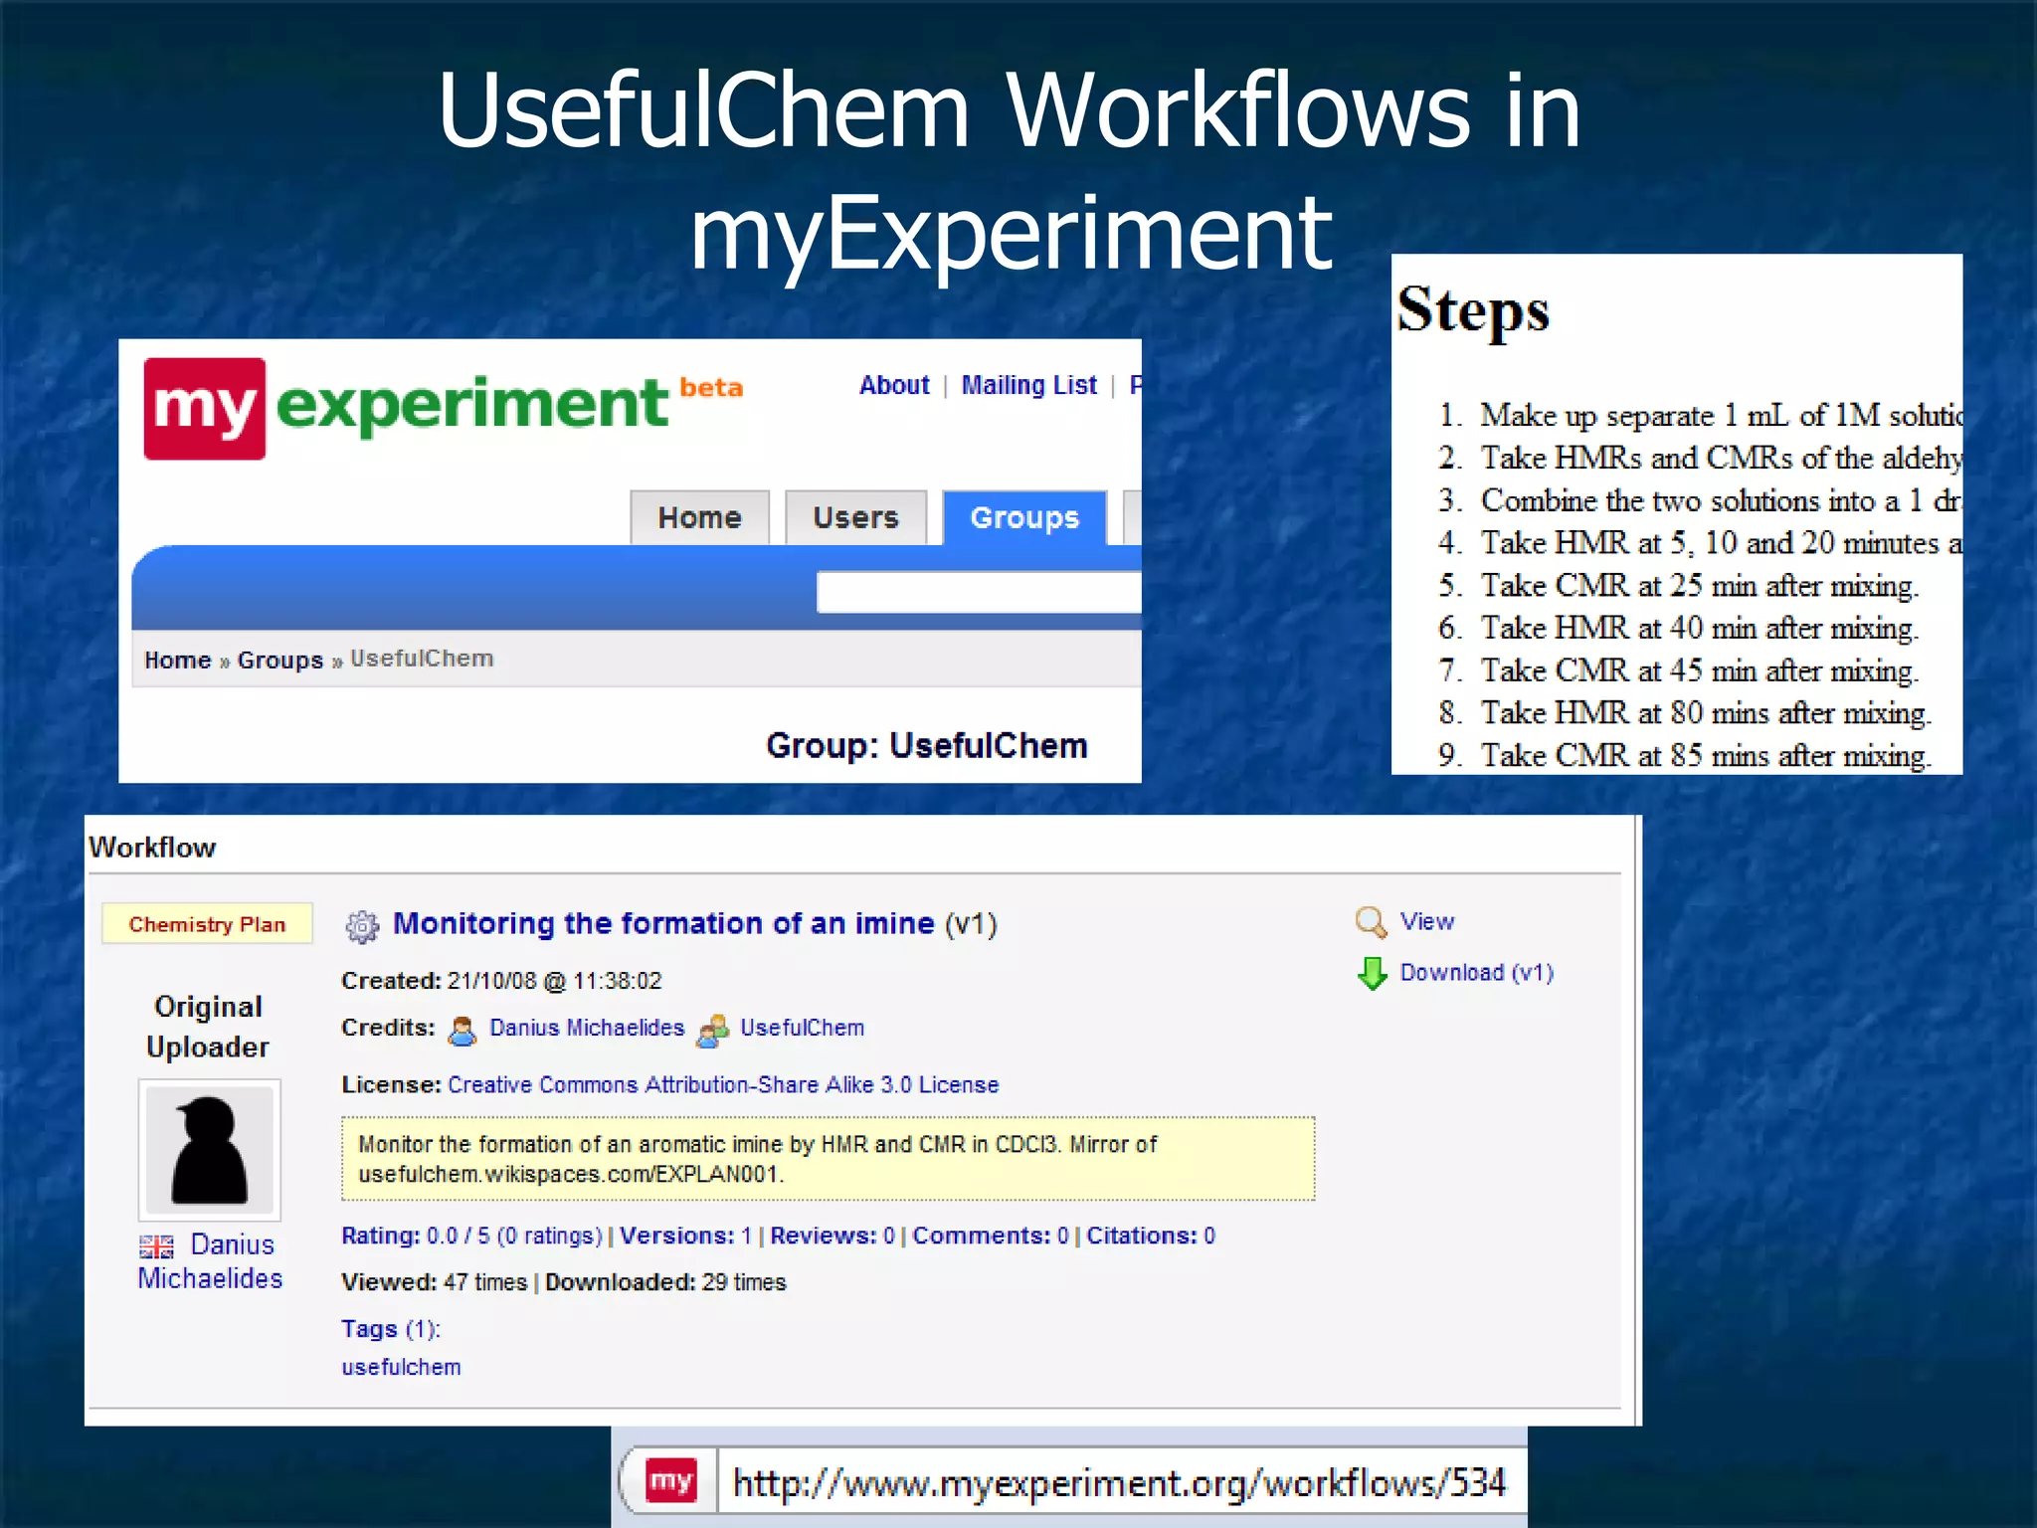Click the UK flag icon beside Danius
Screen dimensions: 2037x1528
156,1245
